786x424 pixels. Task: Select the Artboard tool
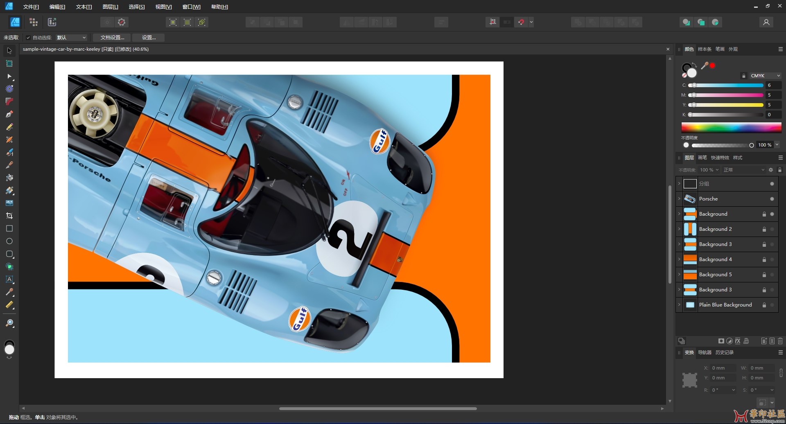pyautogui.click(x=9, y=63)
